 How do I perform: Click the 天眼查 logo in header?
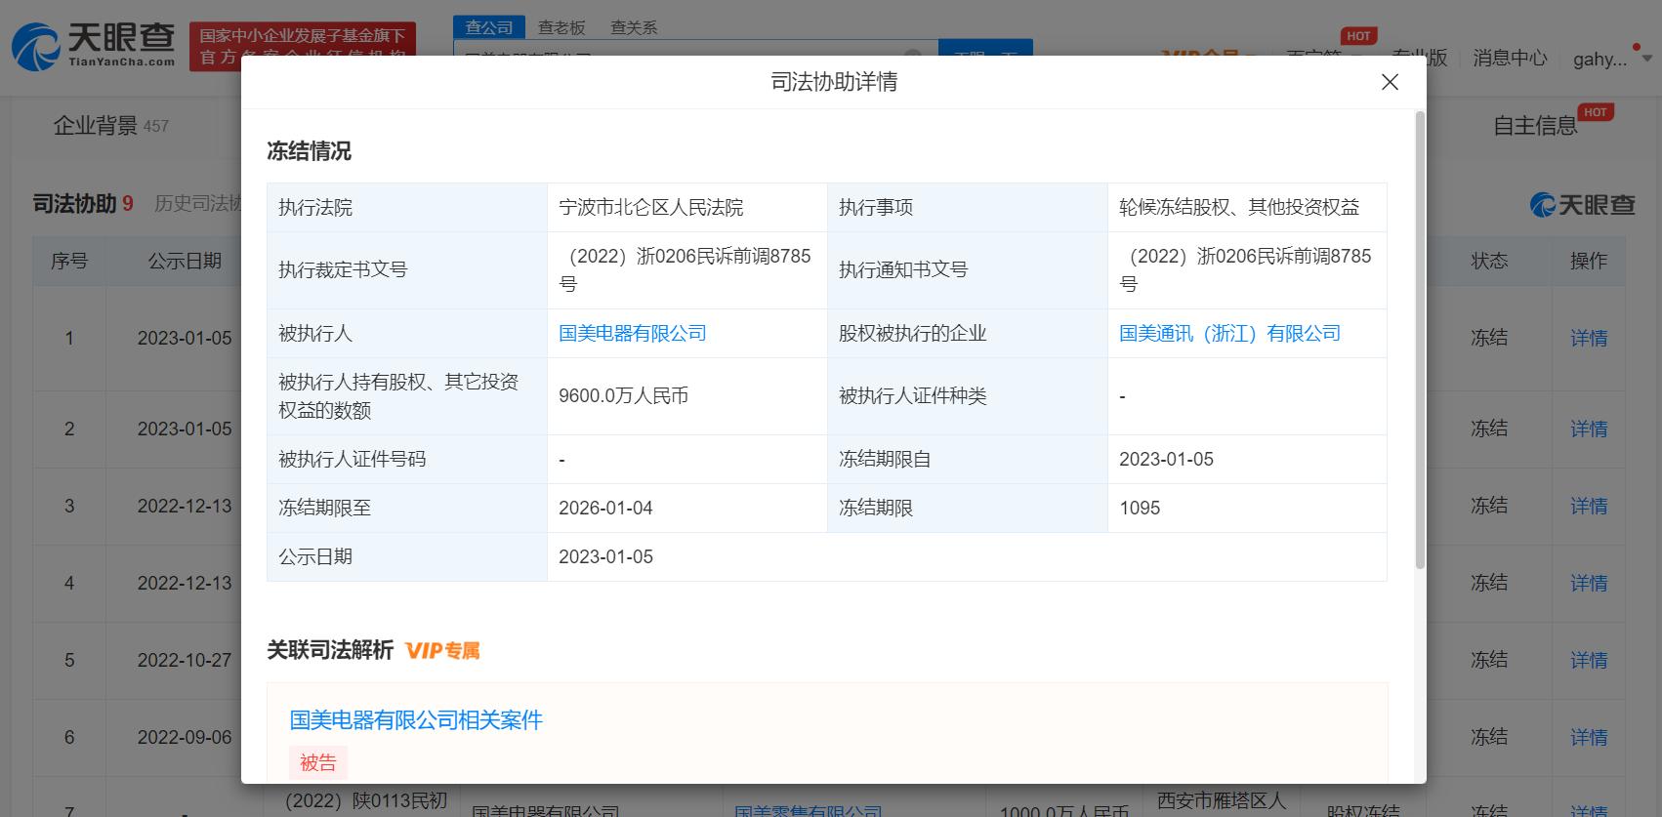pyautogui.click(x=93, y=45)
